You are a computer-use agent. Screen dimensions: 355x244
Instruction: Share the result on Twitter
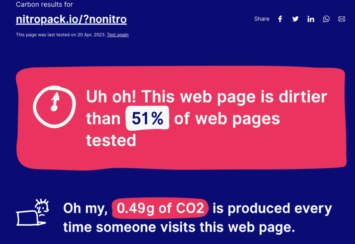tap(295, 19)
